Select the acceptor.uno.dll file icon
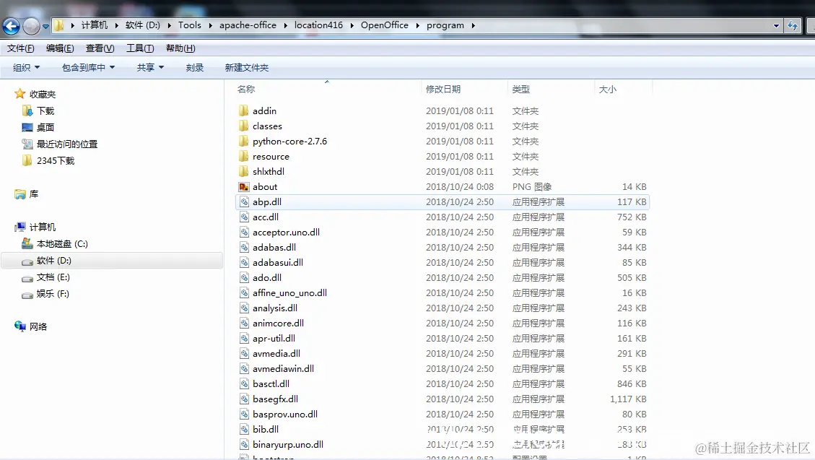This screenshot has width=815, height=460. coord(244,232)
